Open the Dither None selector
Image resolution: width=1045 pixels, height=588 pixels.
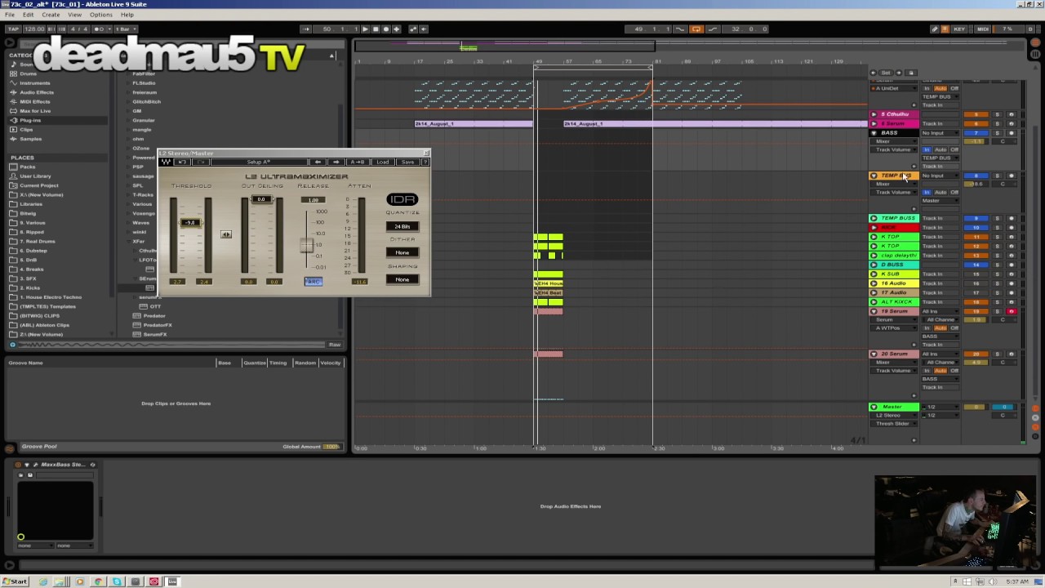(x=402, y=252)
